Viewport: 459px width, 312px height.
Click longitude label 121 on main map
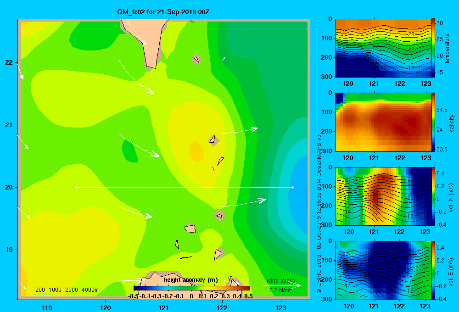point(164,307)
